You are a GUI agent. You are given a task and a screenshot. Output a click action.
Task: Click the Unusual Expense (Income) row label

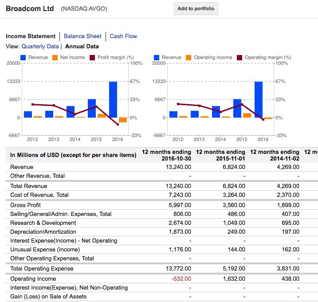(45, 250)
